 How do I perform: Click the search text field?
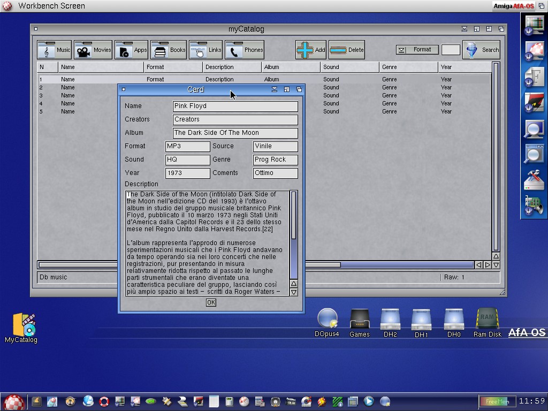(x=451, y=50)
